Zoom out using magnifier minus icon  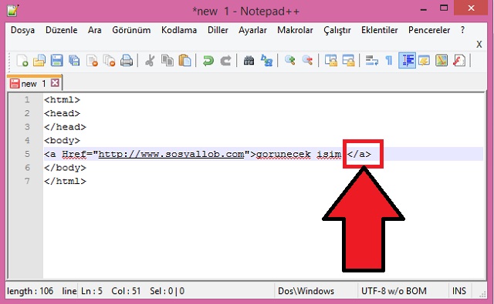coord(307,60)
